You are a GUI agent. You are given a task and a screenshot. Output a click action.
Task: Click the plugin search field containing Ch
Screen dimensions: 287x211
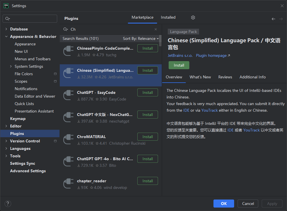pos(111,29)
